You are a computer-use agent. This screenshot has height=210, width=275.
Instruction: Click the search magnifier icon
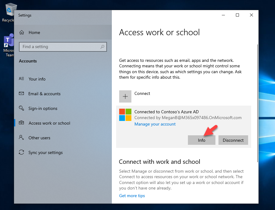[x=102, y=47]
